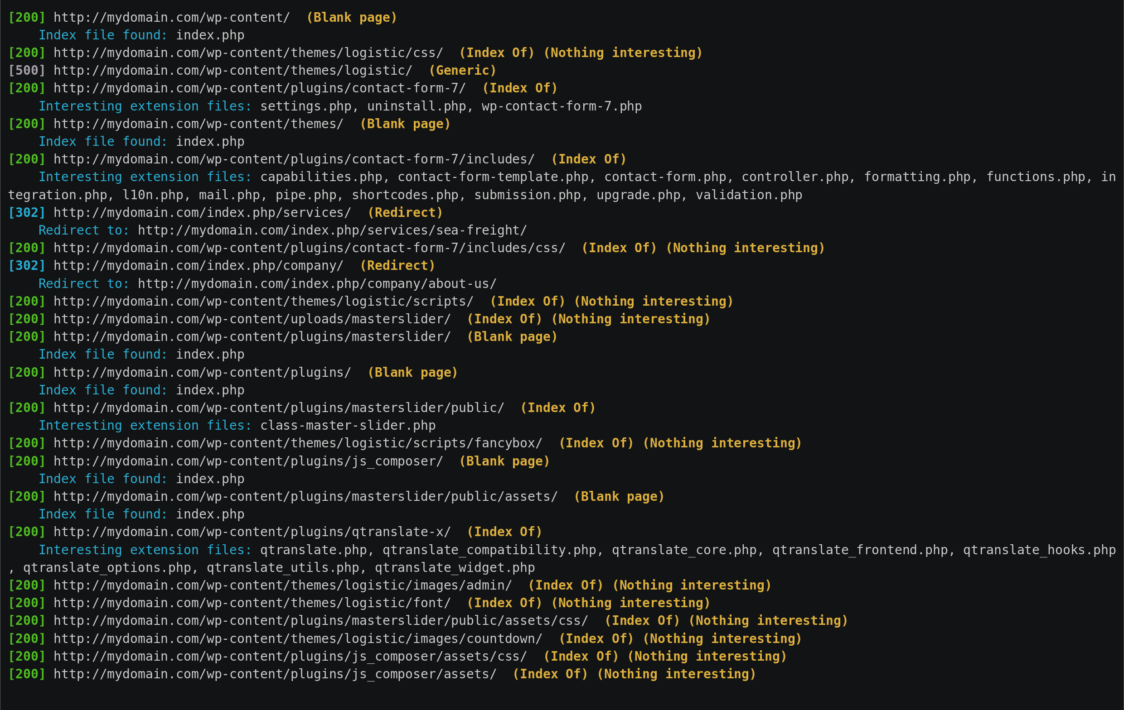Open the masterslider/public/assets/css/ URL

point(321,621)
